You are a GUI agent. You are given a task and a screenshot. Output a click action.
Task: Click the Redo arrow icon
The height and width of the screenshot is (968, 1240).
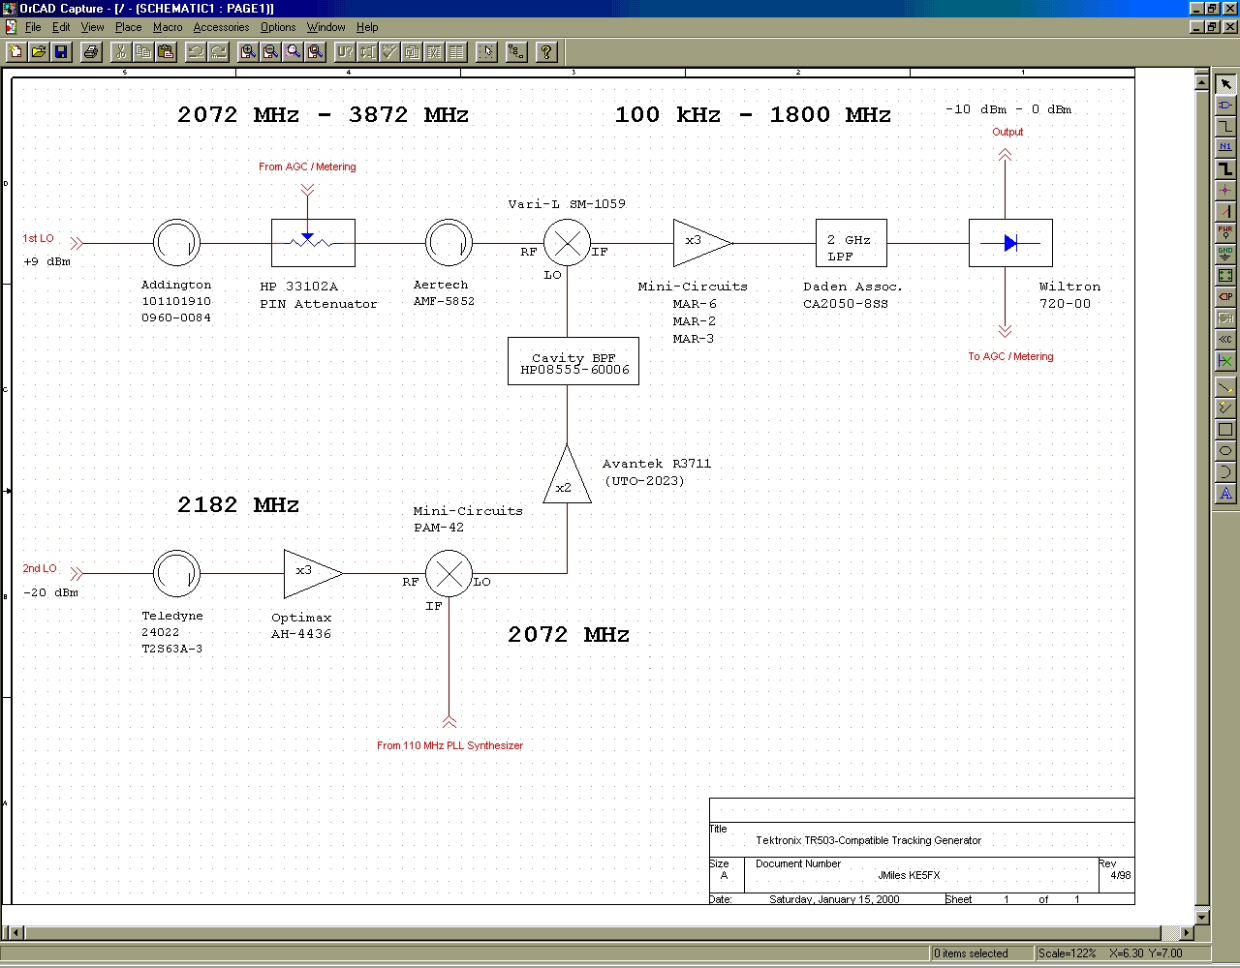tap(218, 51)
